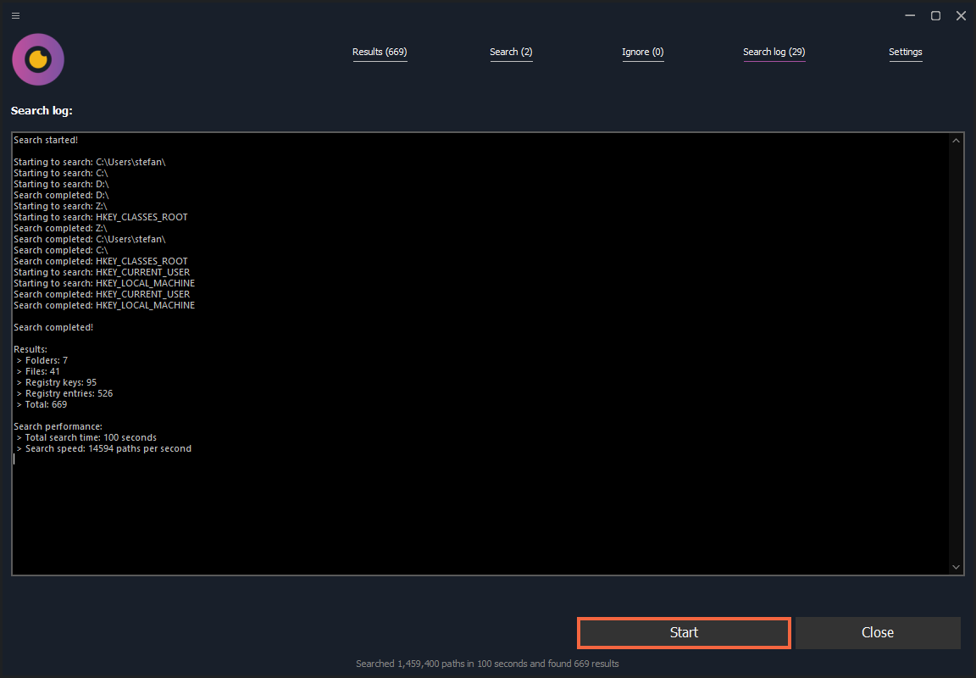Image resolution: width=976 pixels, height=678 pixels.
Task: Click the 'Results:' summary line
Action: [x=30, y=348]
